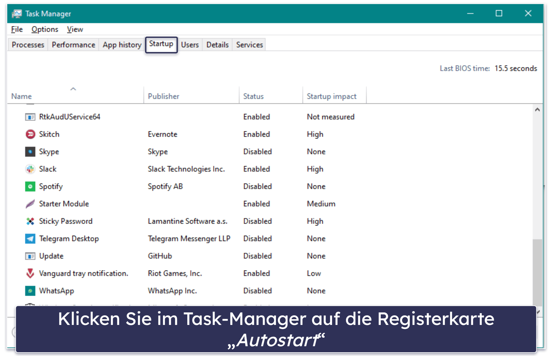552x356 pixels.
Task: Switch to the Performance tab
Action: click(x=73, y=45)
